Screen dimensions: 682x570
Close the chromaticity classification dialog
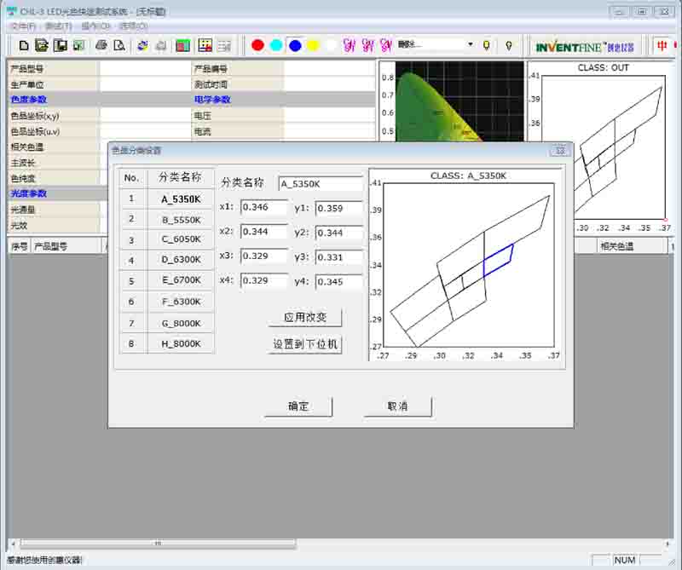(560, 151)
